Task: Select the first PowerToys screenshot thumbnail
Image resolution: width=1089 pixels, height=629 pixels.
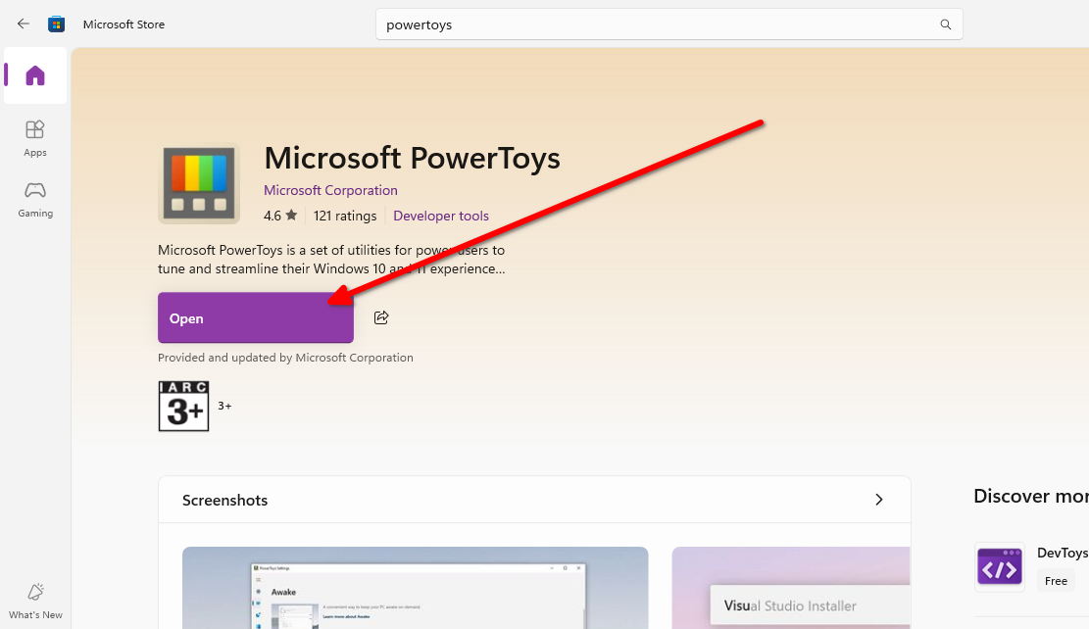Action: coord(414,588)
